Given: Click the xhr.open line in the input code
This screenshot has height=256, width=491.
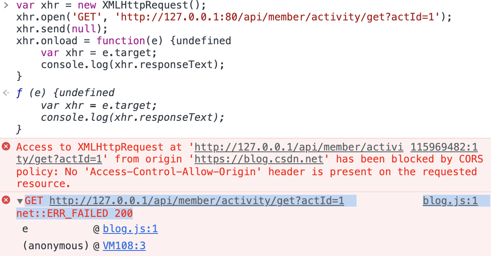Looking at the screenshot, I should click(x=234, y=17).
